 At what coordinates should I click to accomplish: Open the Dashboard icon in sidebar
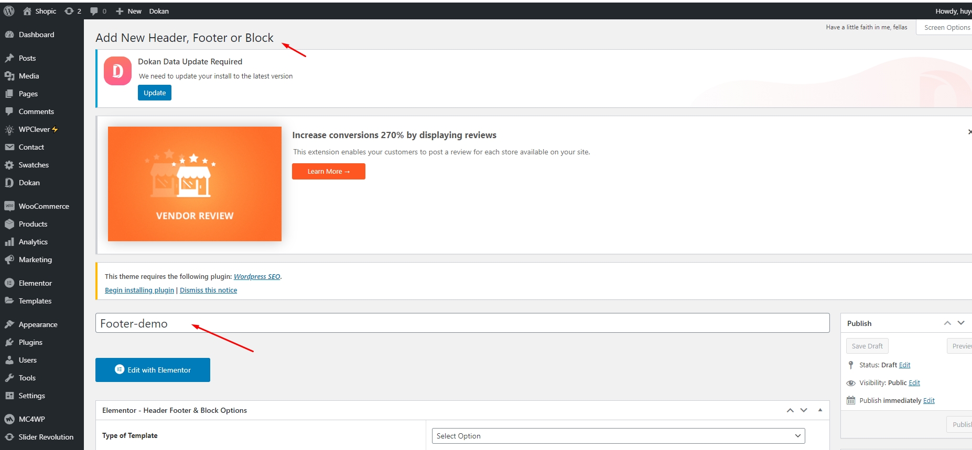tap(9, 35)
